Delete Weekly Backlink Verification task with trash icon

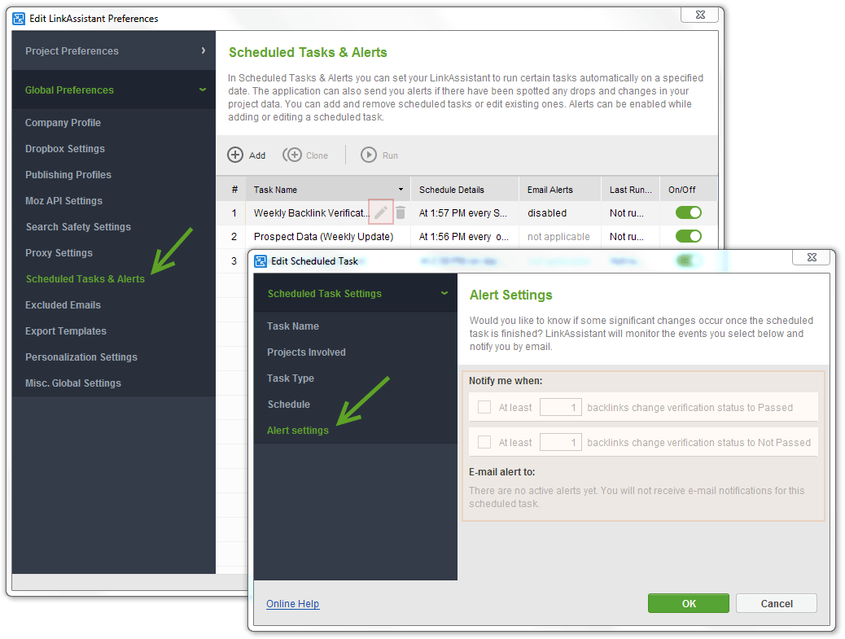click(401, 212)
